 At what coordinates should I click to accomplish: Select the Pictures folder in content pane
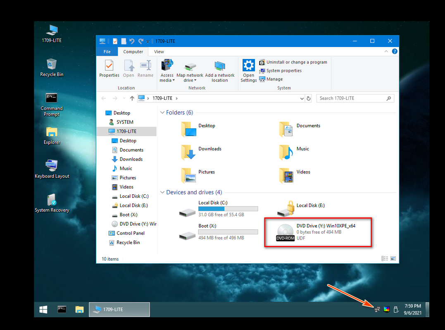[x=198, y=175]
